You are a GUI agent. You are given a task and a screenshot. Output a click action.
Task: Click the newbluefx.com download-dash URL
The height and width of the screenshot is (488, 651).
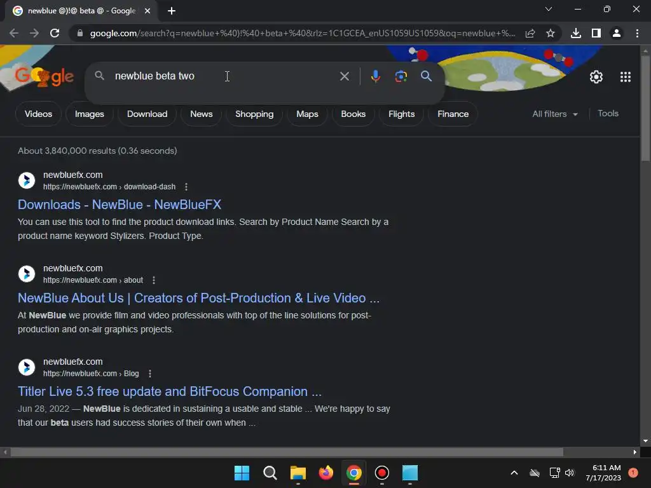click(x=109, y=187)
